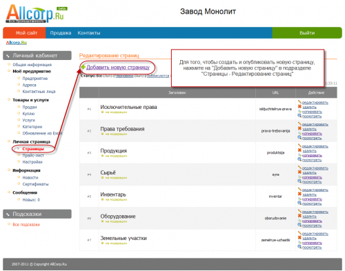Viewport: 345px width, 271px height.
Task: Click the edit pencil icon for Оборудование
Action: 299,211
